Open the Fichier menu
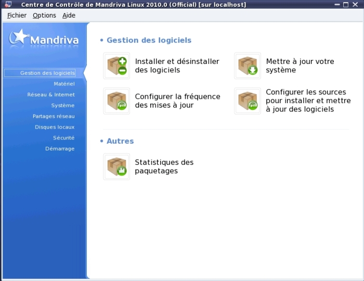This screenshot has height=281, width=364. tap(17, 16)
